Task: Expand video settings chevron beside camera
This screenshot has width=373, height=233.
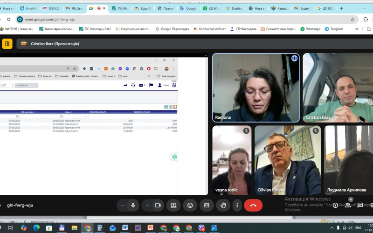Action: (x=147, y=205)
